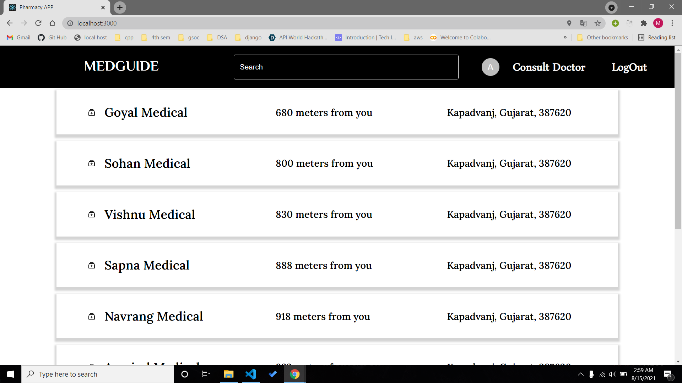Focus the MEDGUIDE Search field
The height and width of the screenshot is (383, 682).
coord(346,67)
